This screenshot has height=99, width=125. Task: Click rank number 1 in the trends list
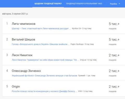click(x=7, y=24)
